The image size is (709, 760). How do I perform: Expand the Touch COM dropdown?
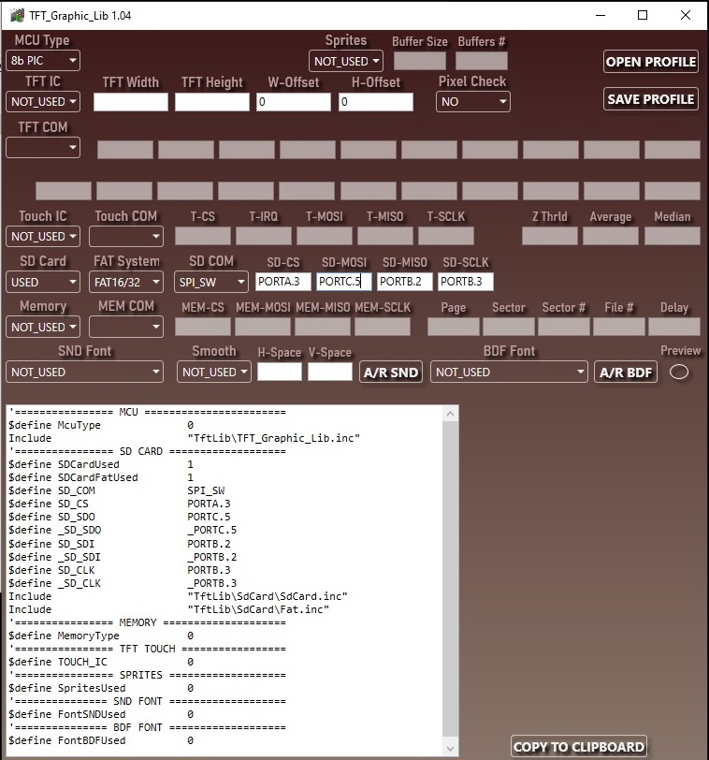126,237
